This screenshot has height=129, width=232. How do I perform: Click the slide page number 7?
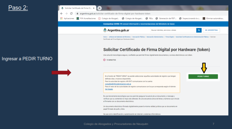point(213,124)
